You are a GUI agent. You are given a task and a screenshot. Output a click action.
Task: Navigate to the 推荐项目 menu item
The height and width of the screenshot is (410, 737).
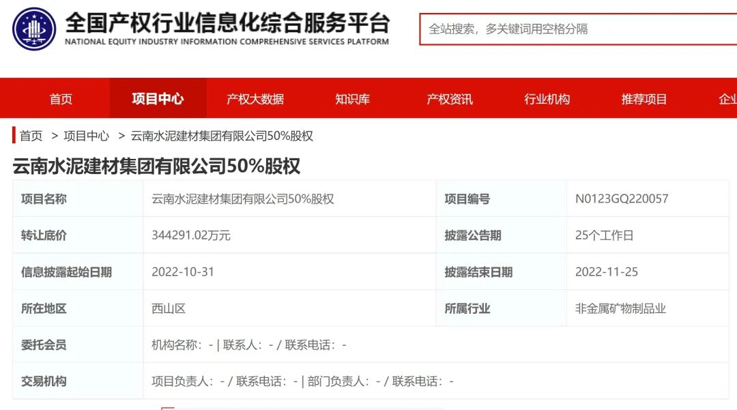pos(644,99)
